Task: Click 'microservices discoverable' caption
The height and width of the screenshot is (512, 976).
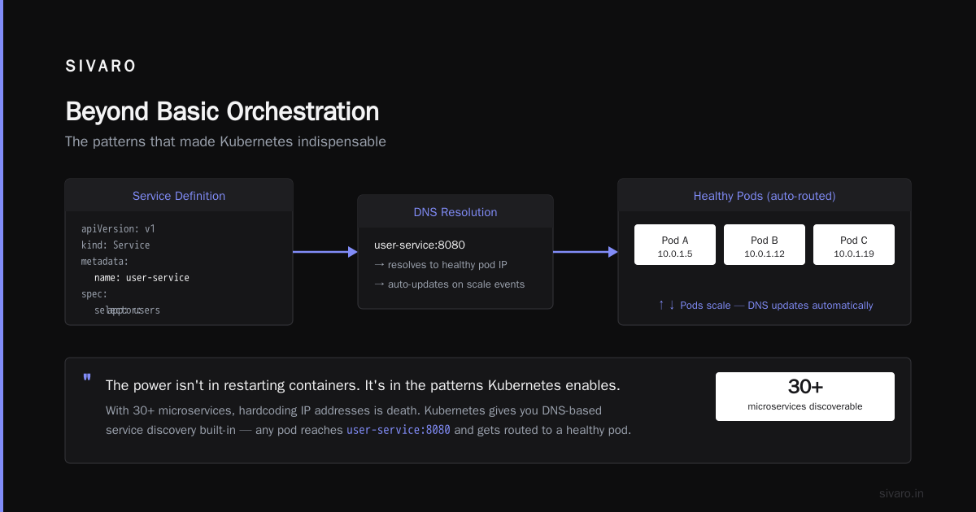Action: [x=805, y=406]
